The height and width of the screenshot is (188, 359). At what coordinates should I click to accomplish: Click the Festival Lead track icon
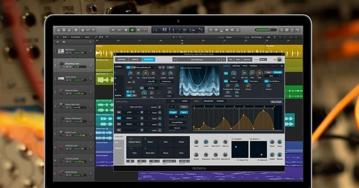61,147
